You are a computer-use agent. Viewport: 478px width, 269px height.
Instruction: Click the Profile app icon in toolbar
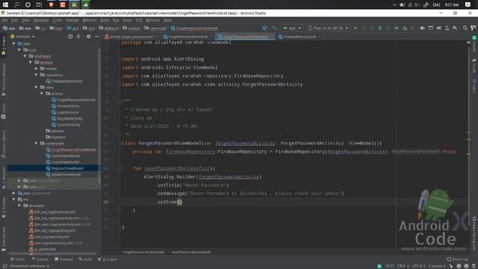click(396, 28)
